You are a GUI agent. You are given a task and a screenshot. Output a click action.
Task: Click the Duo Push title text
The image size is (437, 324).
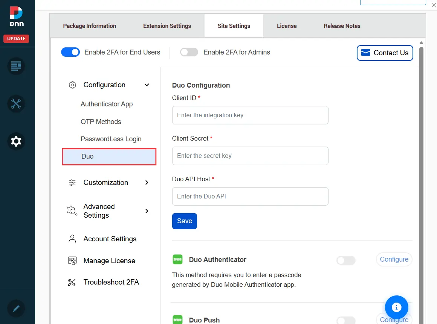(x=204, y=320)
